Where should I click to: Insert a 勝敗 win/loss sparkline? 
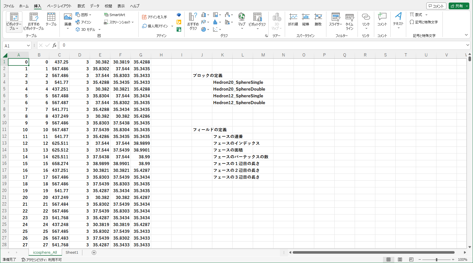pos(318,19)
